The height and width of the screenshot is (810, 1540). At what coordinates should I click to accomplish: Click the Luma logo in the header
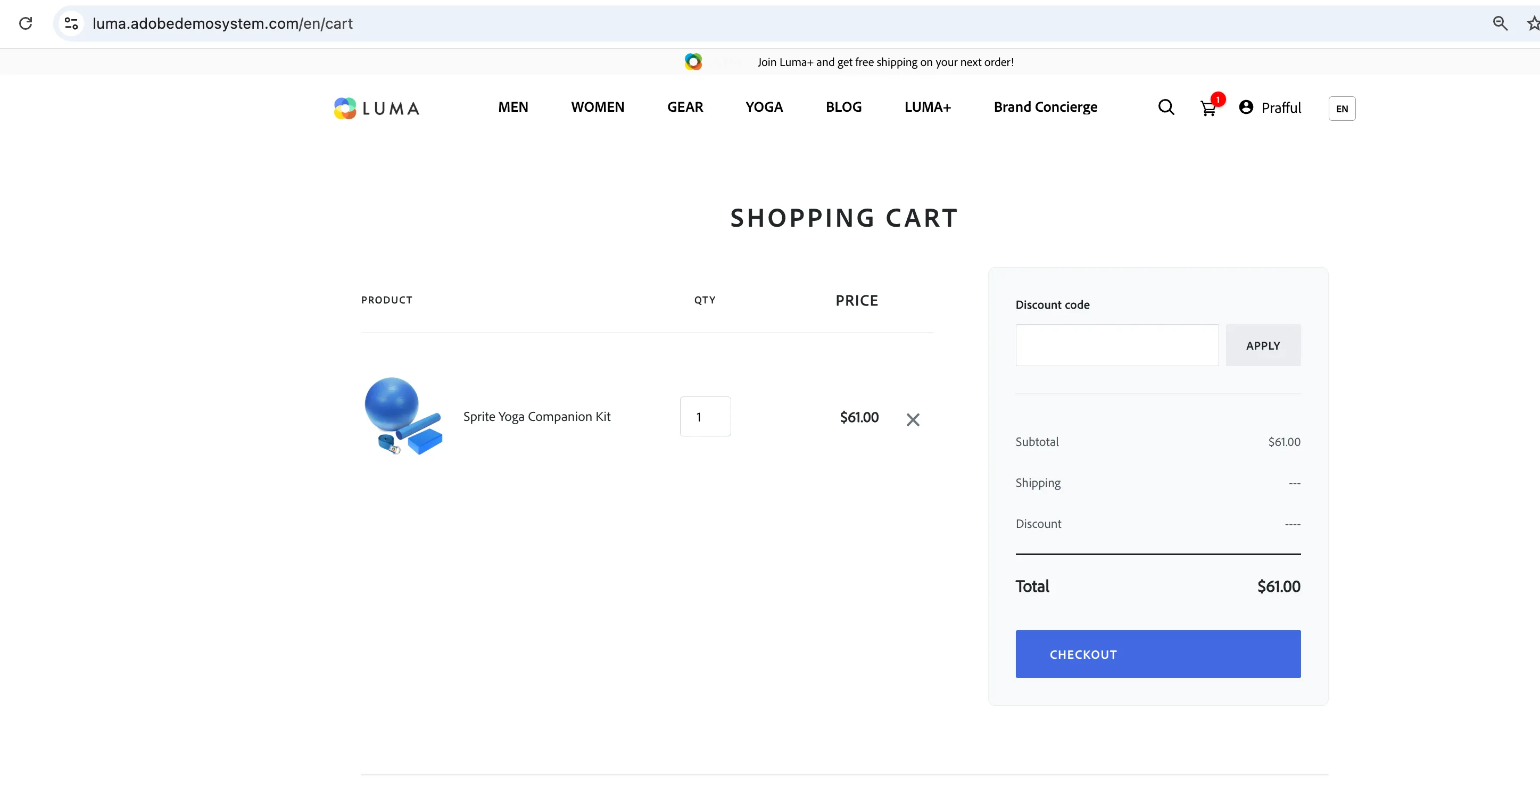point(377,108)
